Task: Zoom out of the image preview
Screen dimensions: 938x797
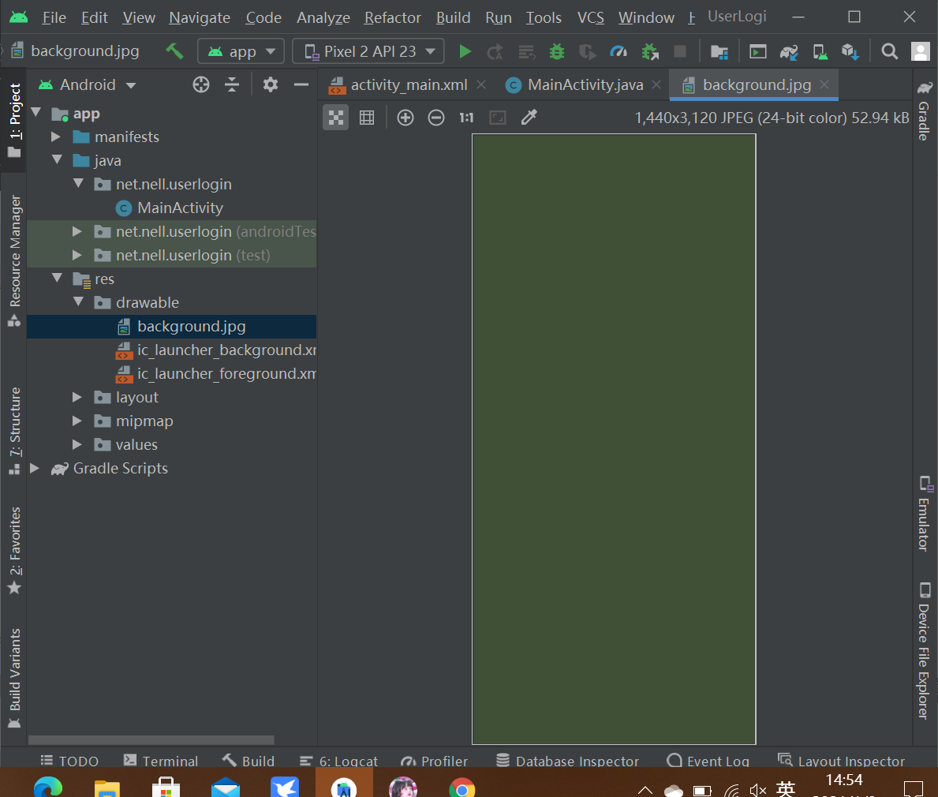Action: click(436, 118)
